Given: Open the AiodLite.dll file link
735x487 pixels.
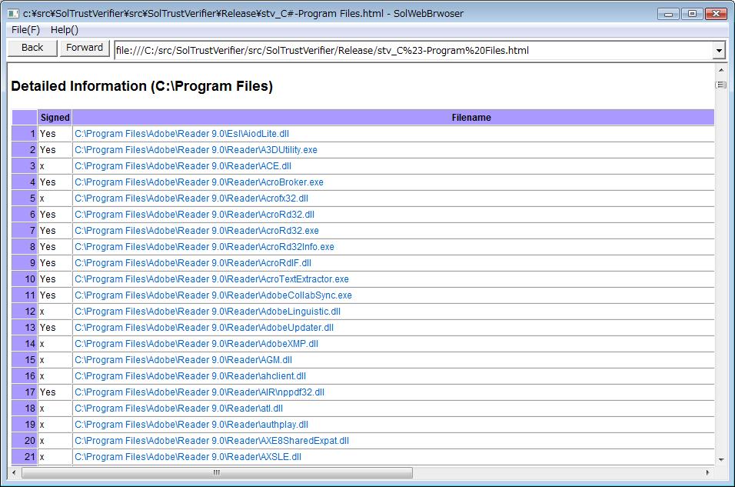Looking at the screenshot, I should 181,134.
